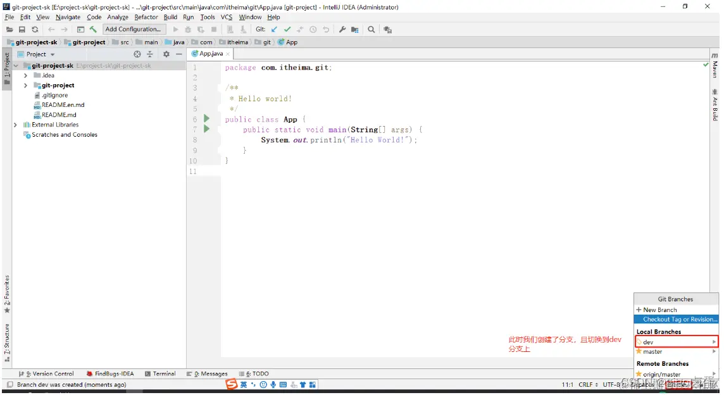724x395 pixels.
Task: Select New Branch in Git Branches popup
Action: pos(677,310)
